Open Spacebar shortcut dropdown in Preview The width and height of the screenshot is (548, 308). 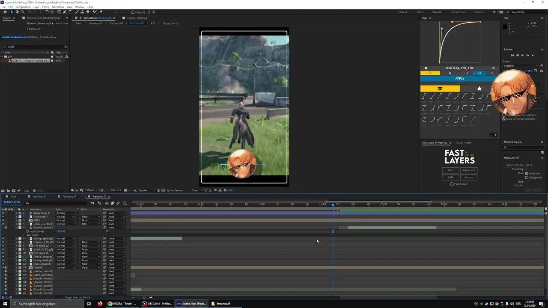pos(520,66)
